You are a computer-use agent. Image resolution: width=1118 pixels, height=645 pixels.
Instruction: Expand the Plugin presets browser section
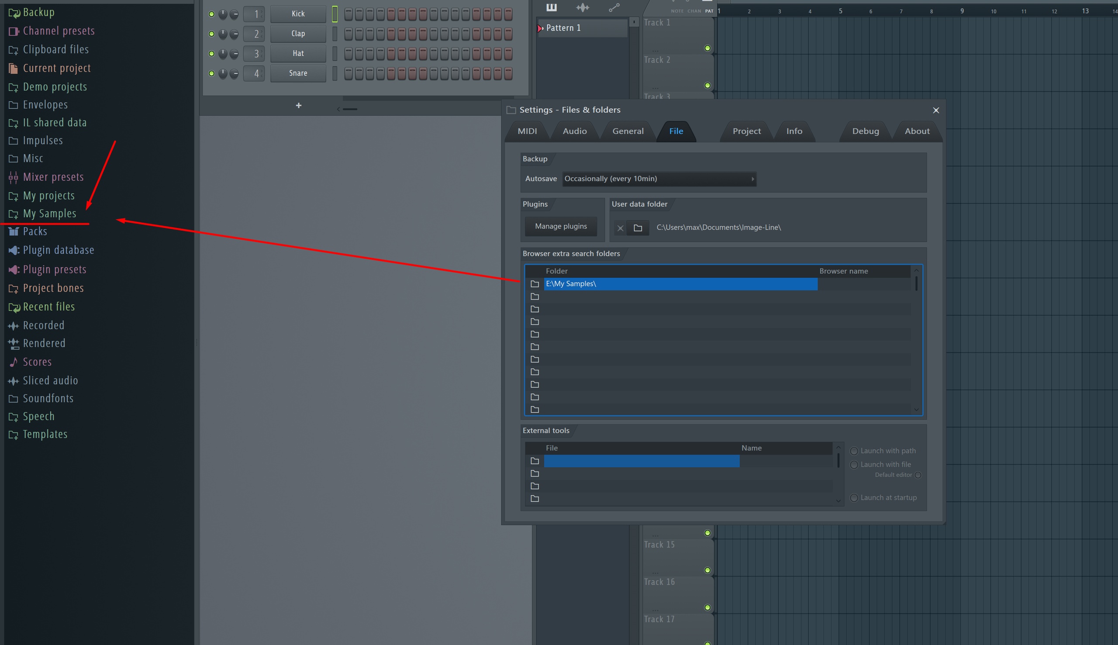(54, 269)
